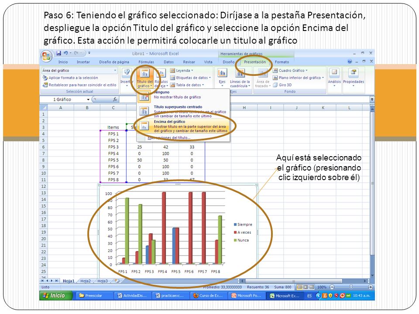Open the Propiedades group button
Screen dimensions: 419x314
tap(354, 78)
